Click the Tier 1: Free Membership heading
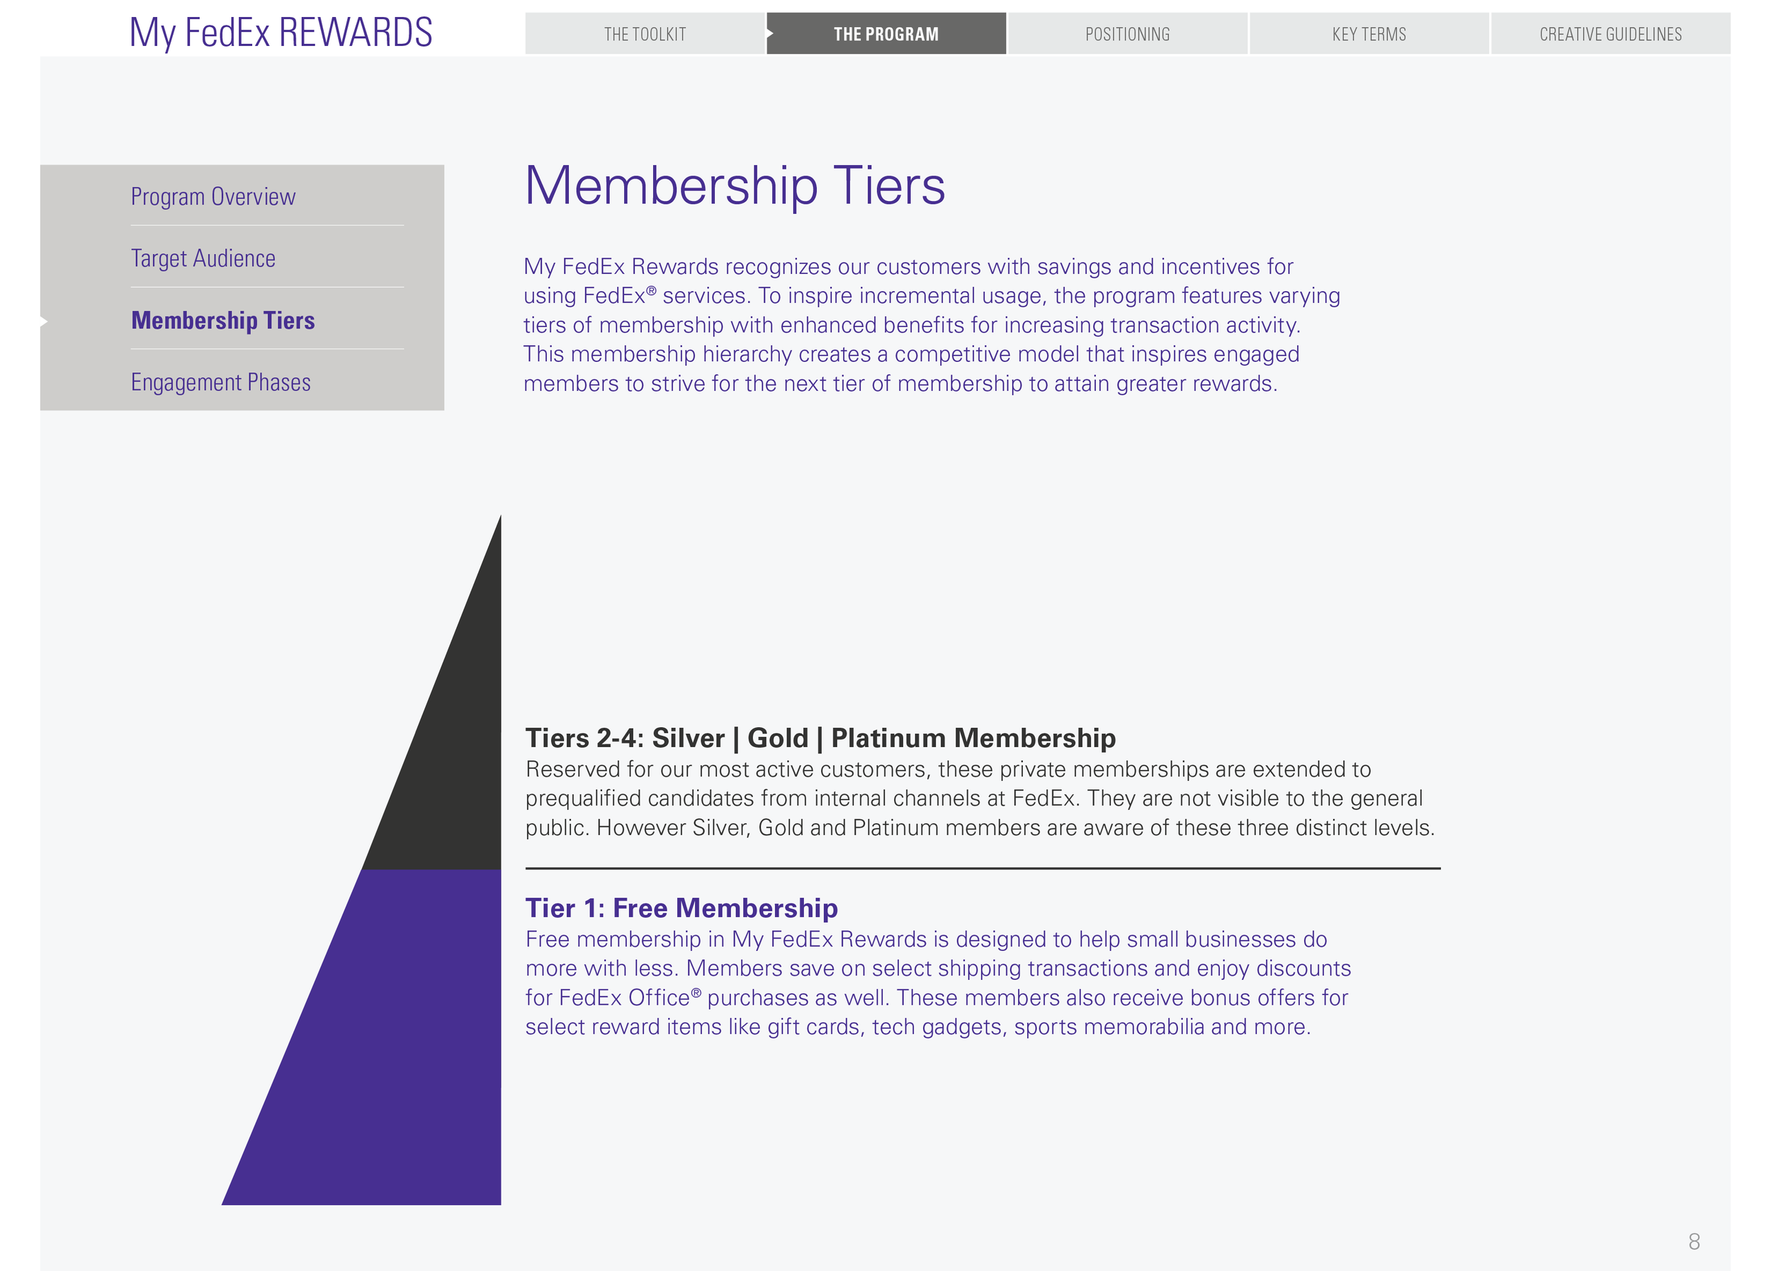Viewport: 1771px width, 1271px height. point(681,907)
